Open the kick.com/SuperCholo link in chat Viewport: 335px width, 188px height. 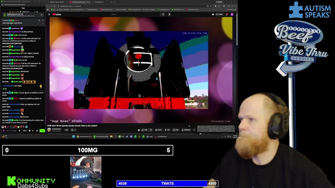click(x=12, y=68)
